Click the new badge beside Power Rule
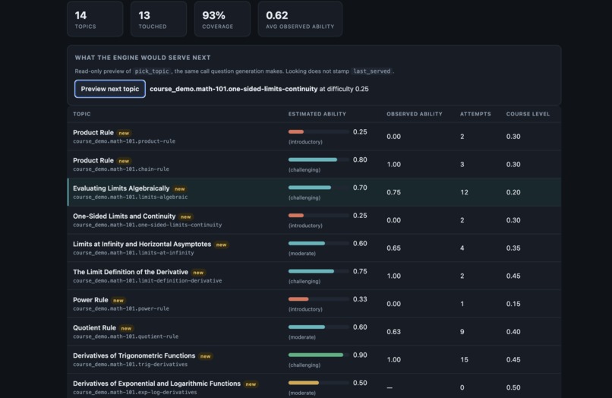This screenshot has height=398, width=612. [118, 301]
